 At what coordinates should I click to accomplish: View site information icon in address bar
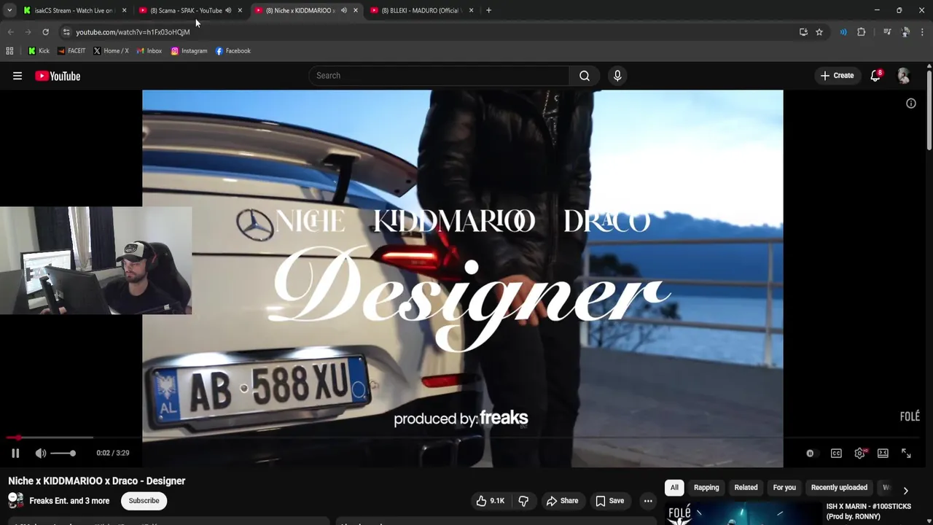(66, 32)
